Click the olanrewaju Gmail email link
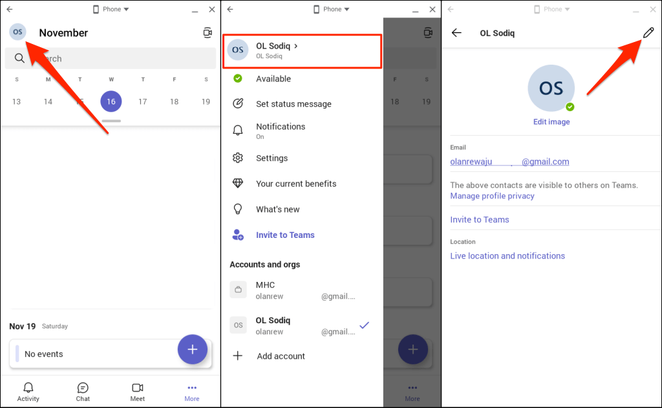The height and width of the screenshot is (408, 662). coord(509,162)
